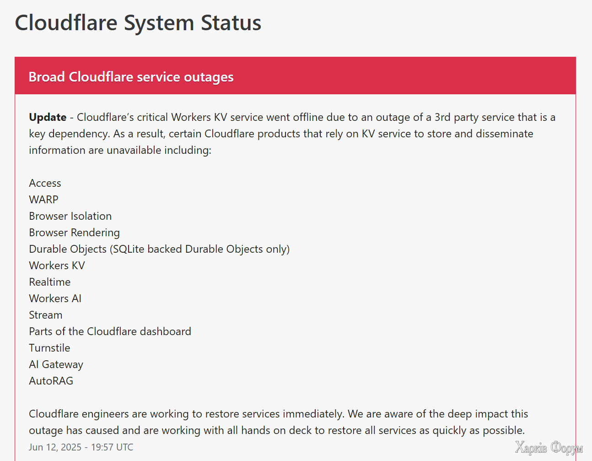Viewport: 592px width, 461px height.
Task: Click the paragraph starting 'Cloudflare engineers are working'
Action: (x=278, y=422)
